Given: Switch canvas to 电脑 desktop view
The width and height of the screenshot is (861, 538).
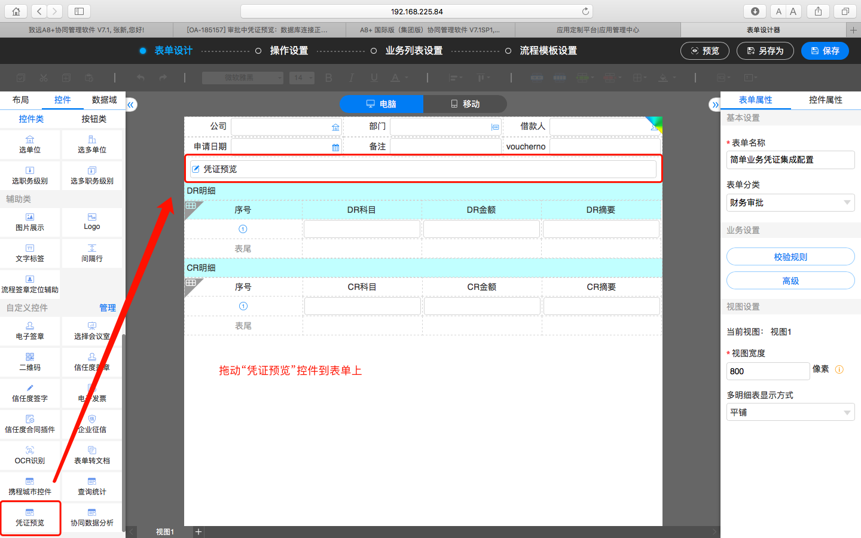Looking at the screenshot, I should pyautogui.click(x=381, y=104).
